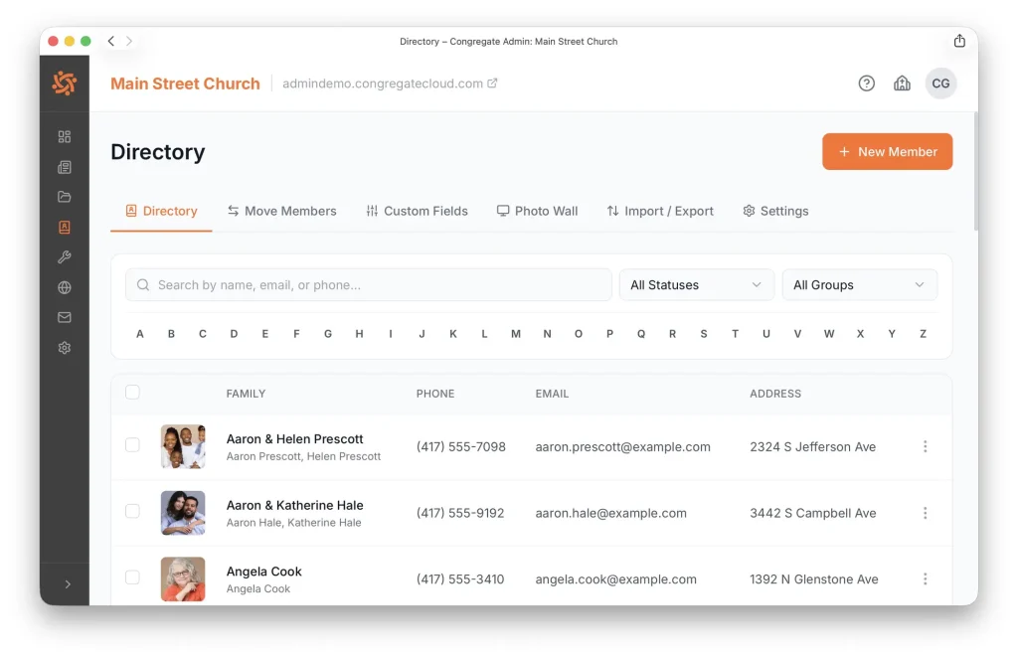Open row actions for Aaron & Helen Prescott
Image resolution: width=1018 pixels, height=658 pixels.
pyautogui.click(x=926, y=446)
